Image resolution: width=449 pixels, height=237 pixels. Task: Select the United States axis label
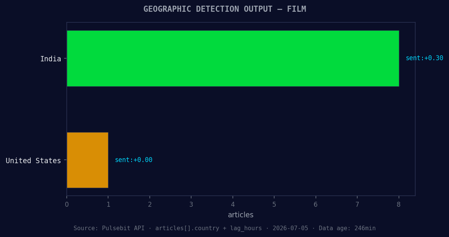(x=33, y=161)
